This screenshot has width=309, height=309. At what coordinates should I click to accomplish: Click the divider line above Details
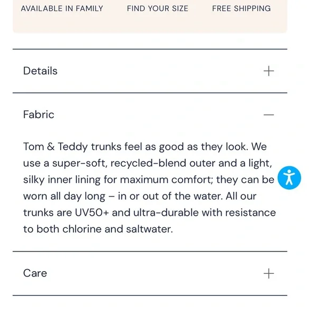(x=150, y=49)
